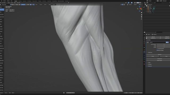Click the viewport zoom magnifier icon
This screenshot has width=170, height=95.
tap(142, 13)
